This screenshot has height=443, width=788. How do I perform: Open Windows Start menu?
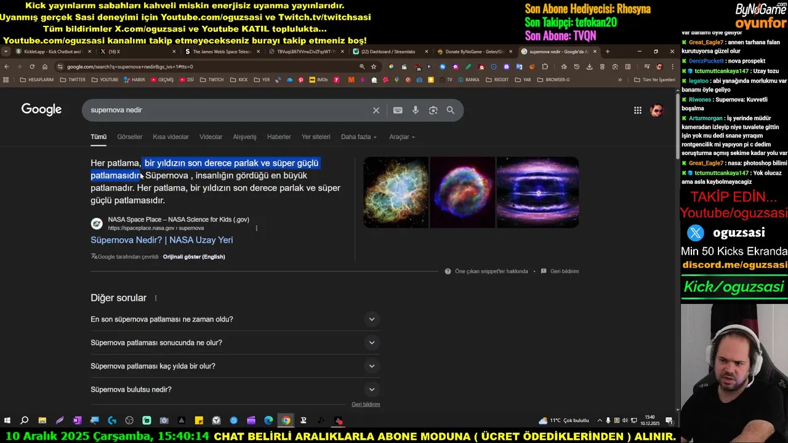(x=7, y=421)
